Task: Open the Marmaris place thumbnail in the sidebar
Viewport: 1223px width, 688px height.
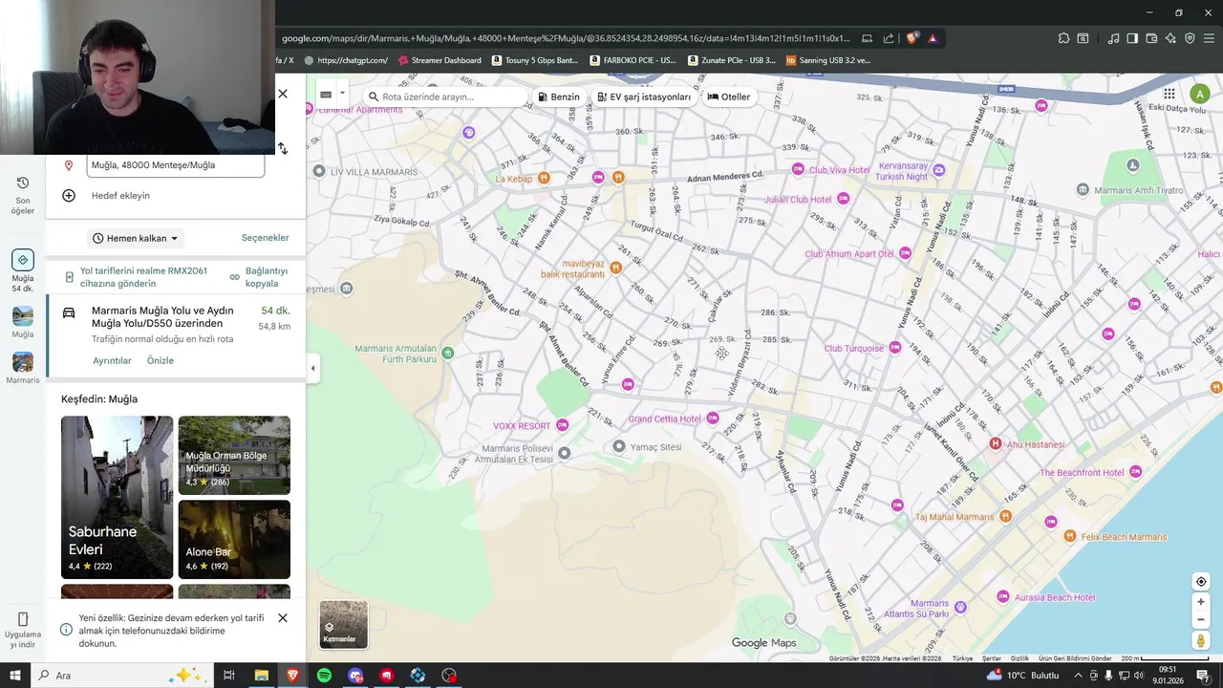Action: [x=23, y=368]
